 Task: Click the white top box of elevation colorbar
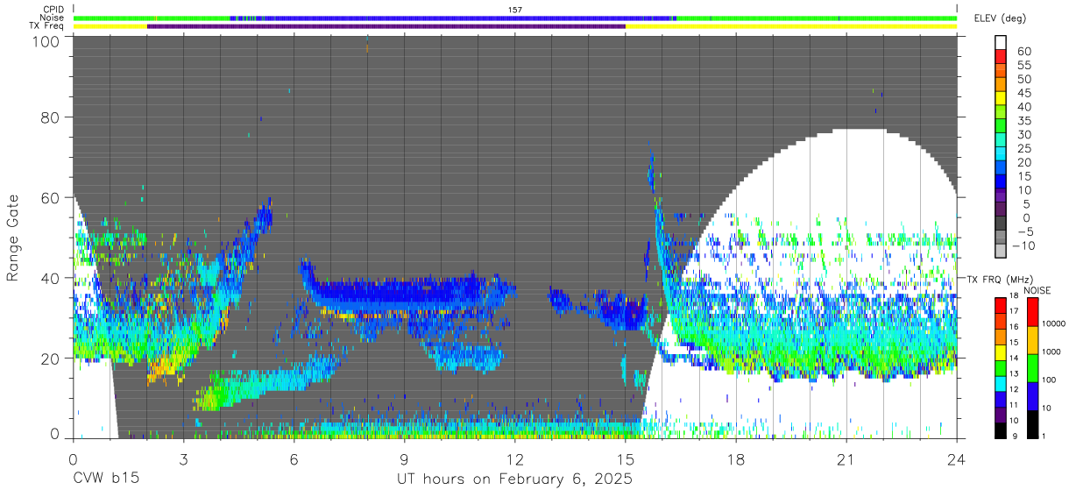1001,41
